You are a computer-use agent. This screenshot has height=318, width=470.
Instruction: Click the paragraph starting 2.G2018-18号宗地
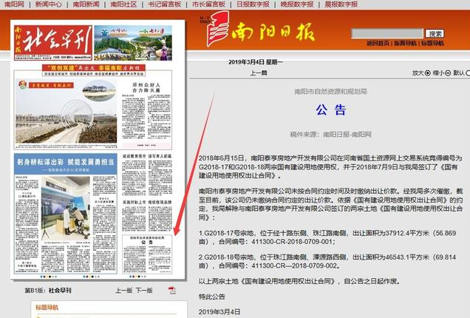[x=327, y=261]
